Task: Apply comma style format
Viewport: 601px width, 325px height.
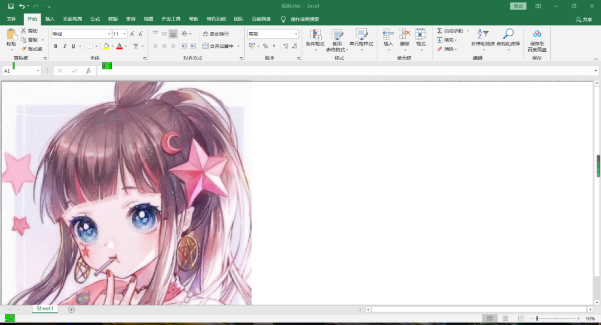Action: [x=274, y=46]
